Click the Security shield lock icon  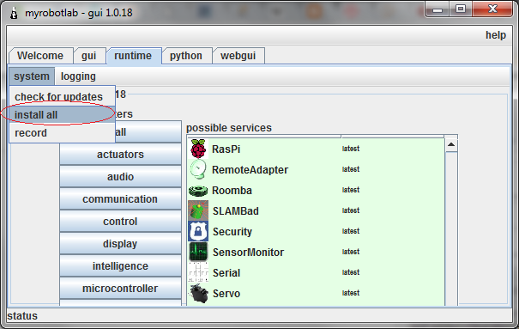198,231
